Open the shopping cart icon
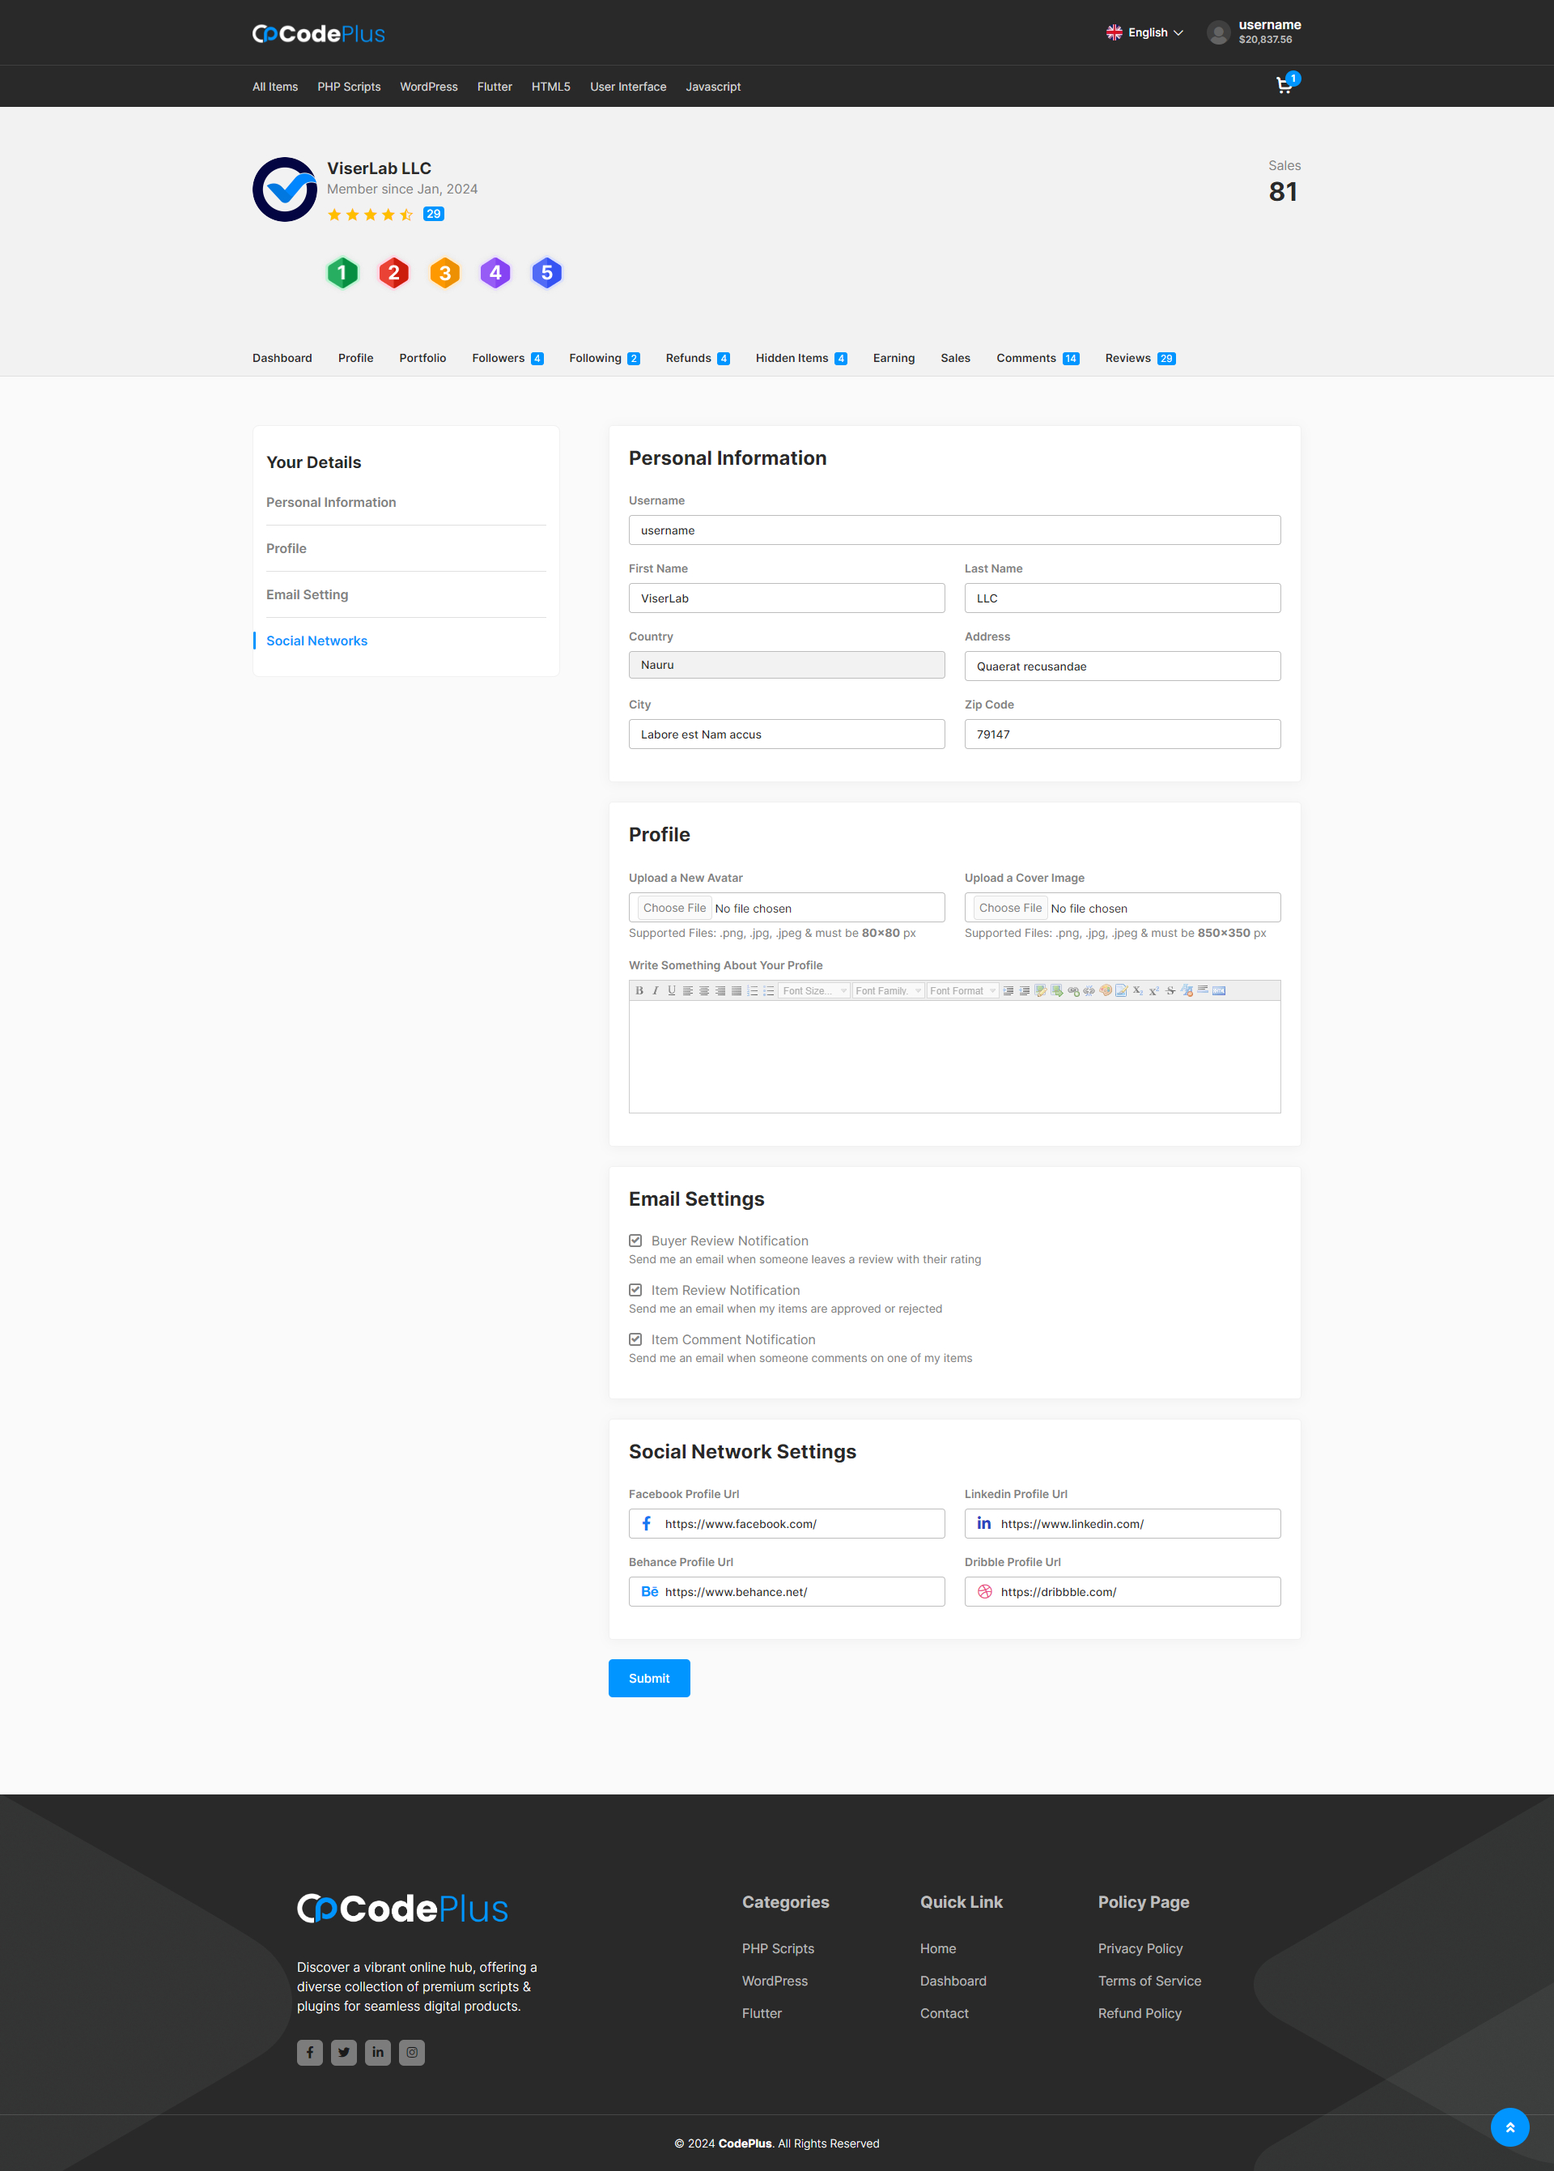The height and width of the screenshot is (2171, 1554). tap(1284, 86)
